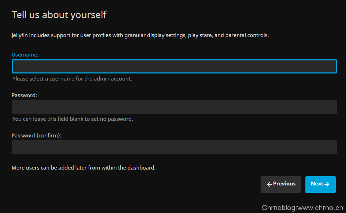Image resolution: width=346 pixels, height=213 pixels.
Task: Click the admin account username hint
Action: [72, 79]
